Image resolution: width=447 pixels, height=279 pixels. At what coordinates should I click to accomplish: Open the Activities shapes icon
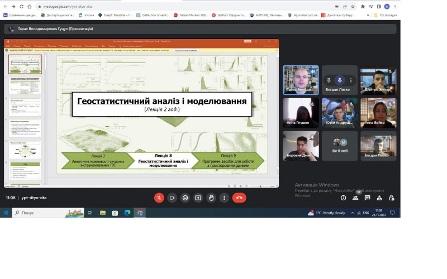pos(379,198)
